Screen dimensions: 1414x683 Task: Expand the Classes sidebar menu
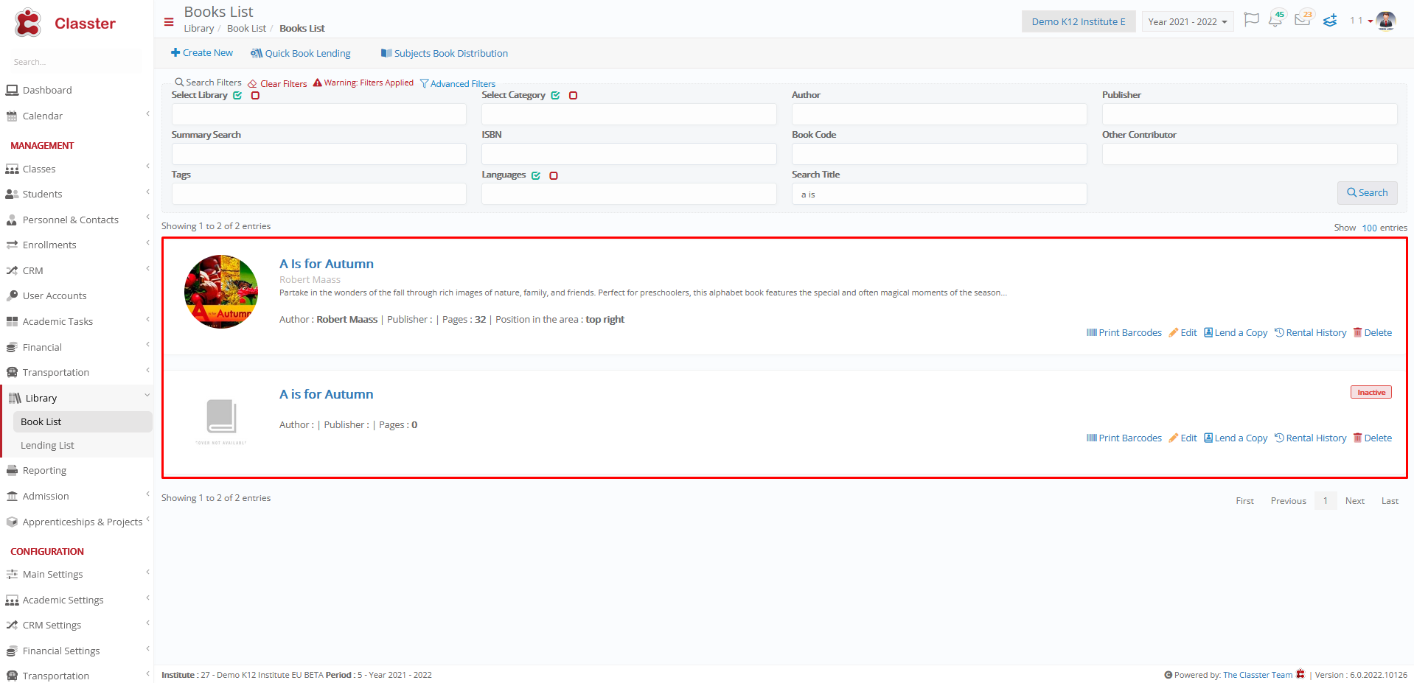pyautogui.click(x=77, y=169)
